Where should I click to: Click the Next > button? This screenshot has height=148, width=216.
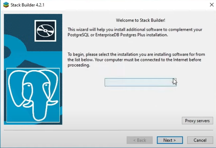(170, 140)
